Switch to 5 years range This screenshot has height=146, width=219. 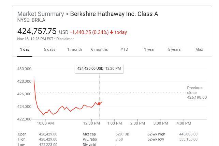[174, 49]
